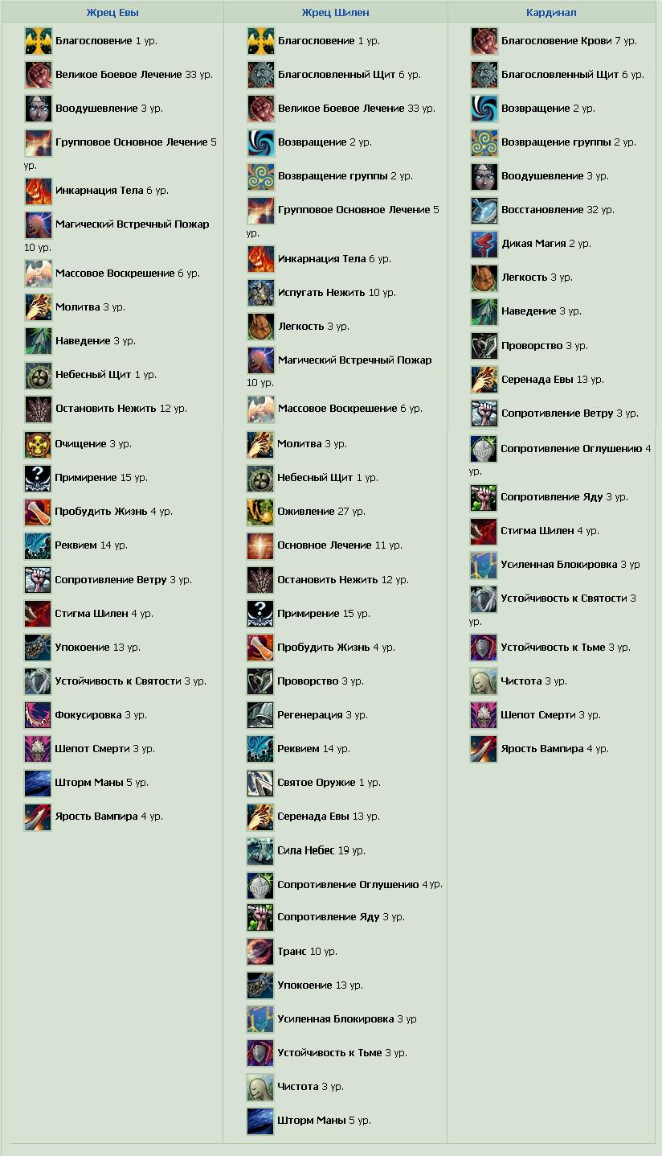Click the Восстановление skill icon
The height and width of the screenshot is (1156, 662).
coord(484,210)
